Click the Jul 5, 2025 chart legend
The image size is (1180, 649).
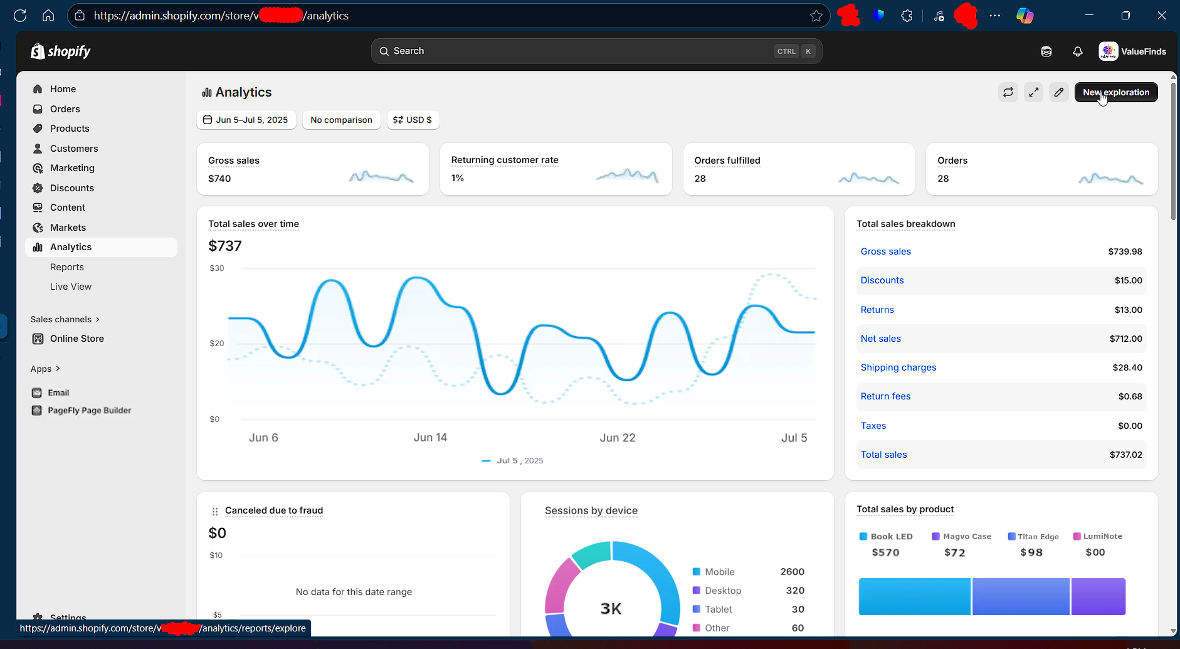tap(512, 461)
